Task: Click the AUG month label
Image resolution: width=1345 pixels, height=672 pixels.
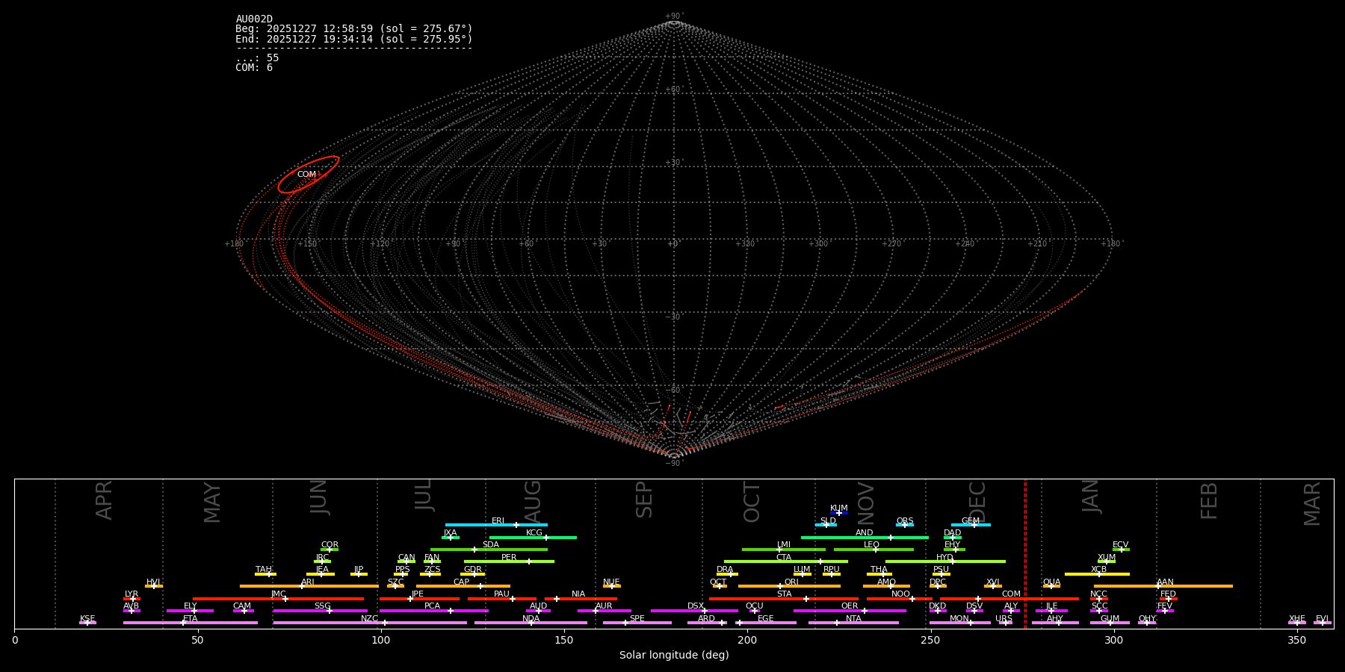Action: (533, 501)
